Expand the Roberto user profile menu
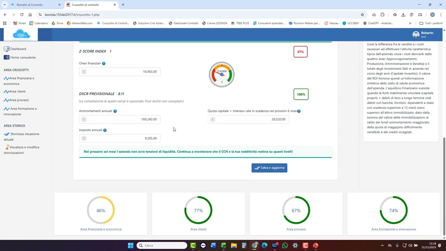The width and height of the screenshot is (446, 251). 423,35
